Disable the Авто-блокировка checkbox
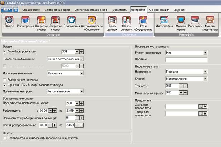This screenshot has width=221, height=147. pos(4,52)
